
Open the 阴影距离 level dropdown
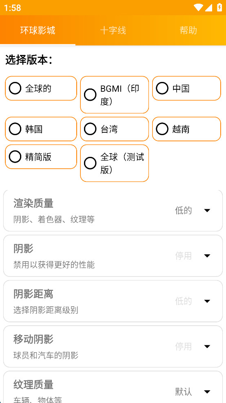[207, 301]
